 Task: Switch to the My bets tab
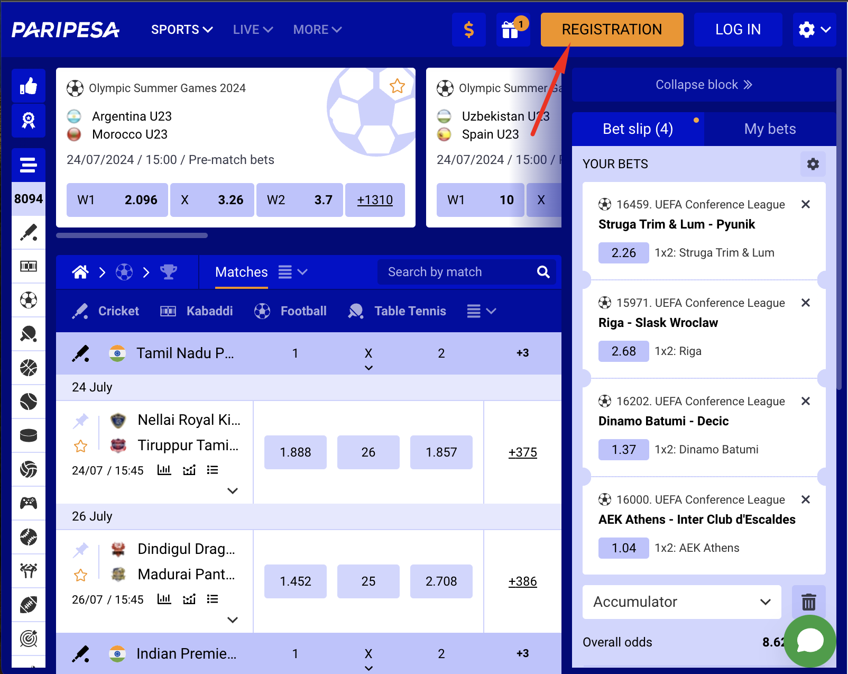770,129
